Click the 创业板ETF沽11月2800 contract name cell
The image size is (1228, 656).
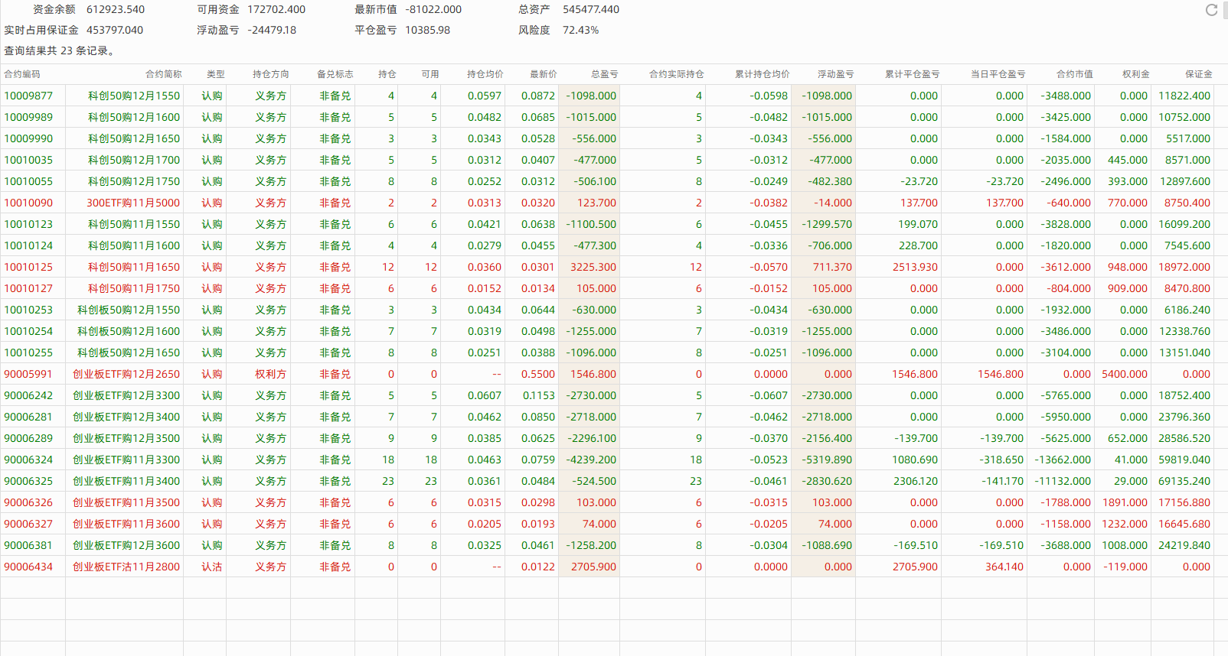(126, 567)
